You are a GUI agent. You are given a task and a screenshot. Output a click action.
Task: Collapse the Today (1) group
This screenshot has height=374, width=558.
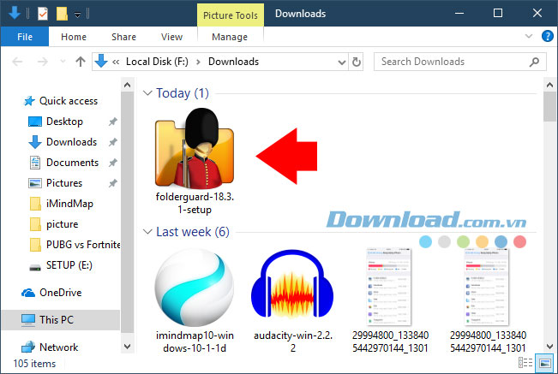[x=147, y=93]
